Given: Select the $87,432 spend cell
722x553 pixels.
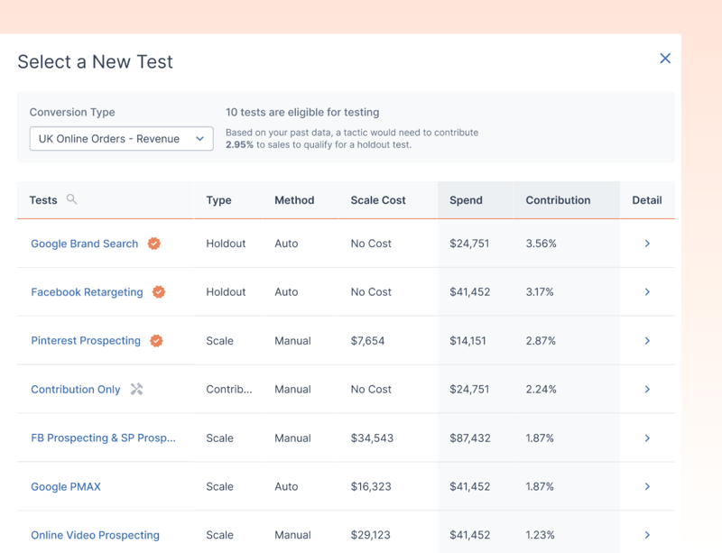Looking at the screenshot, I should click(470, 438).
